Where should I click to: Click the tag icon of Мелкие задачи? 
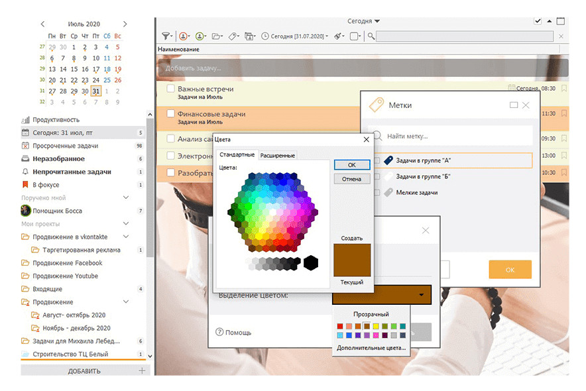click(x=388, y=193)
